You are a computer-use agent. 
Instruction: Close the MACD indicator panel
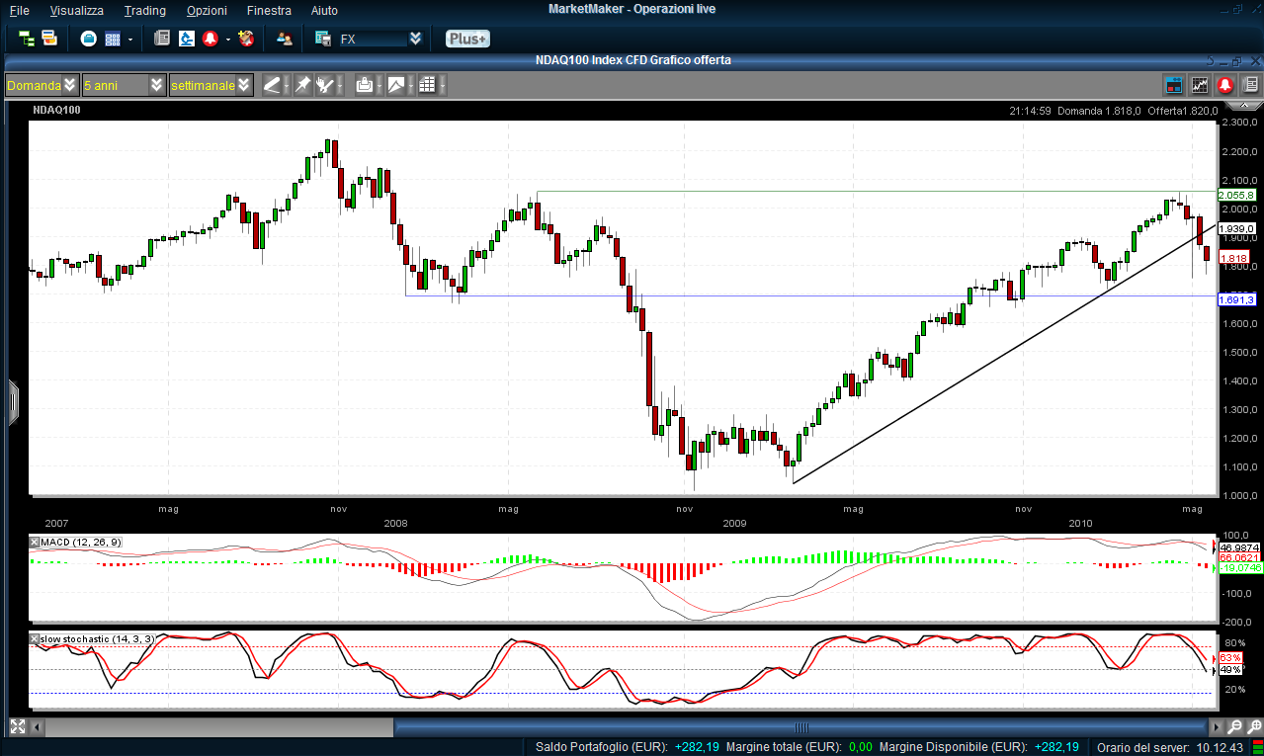(35, 543)
